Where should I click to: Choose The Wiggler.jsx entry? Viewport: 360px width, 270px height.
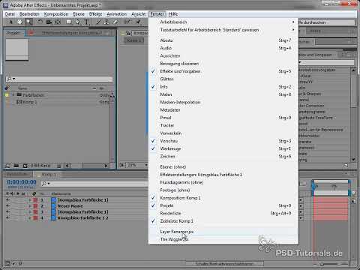223,239
